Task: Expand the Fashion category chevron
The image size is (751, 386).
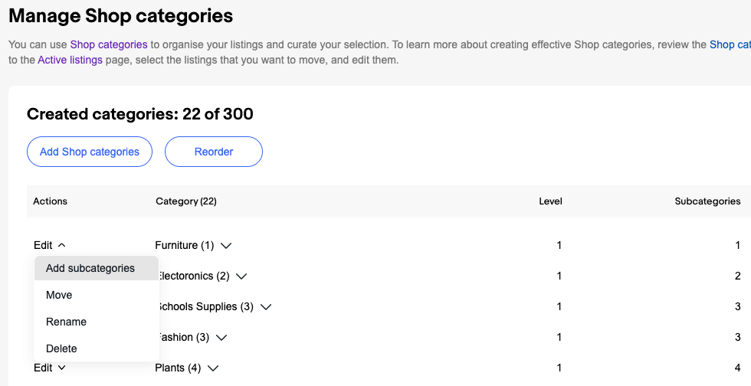Action: click(x=221, y=338)
